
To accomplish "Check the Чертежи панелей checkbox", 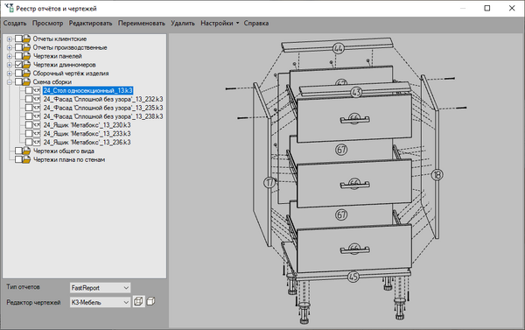I will pos(18,56).
